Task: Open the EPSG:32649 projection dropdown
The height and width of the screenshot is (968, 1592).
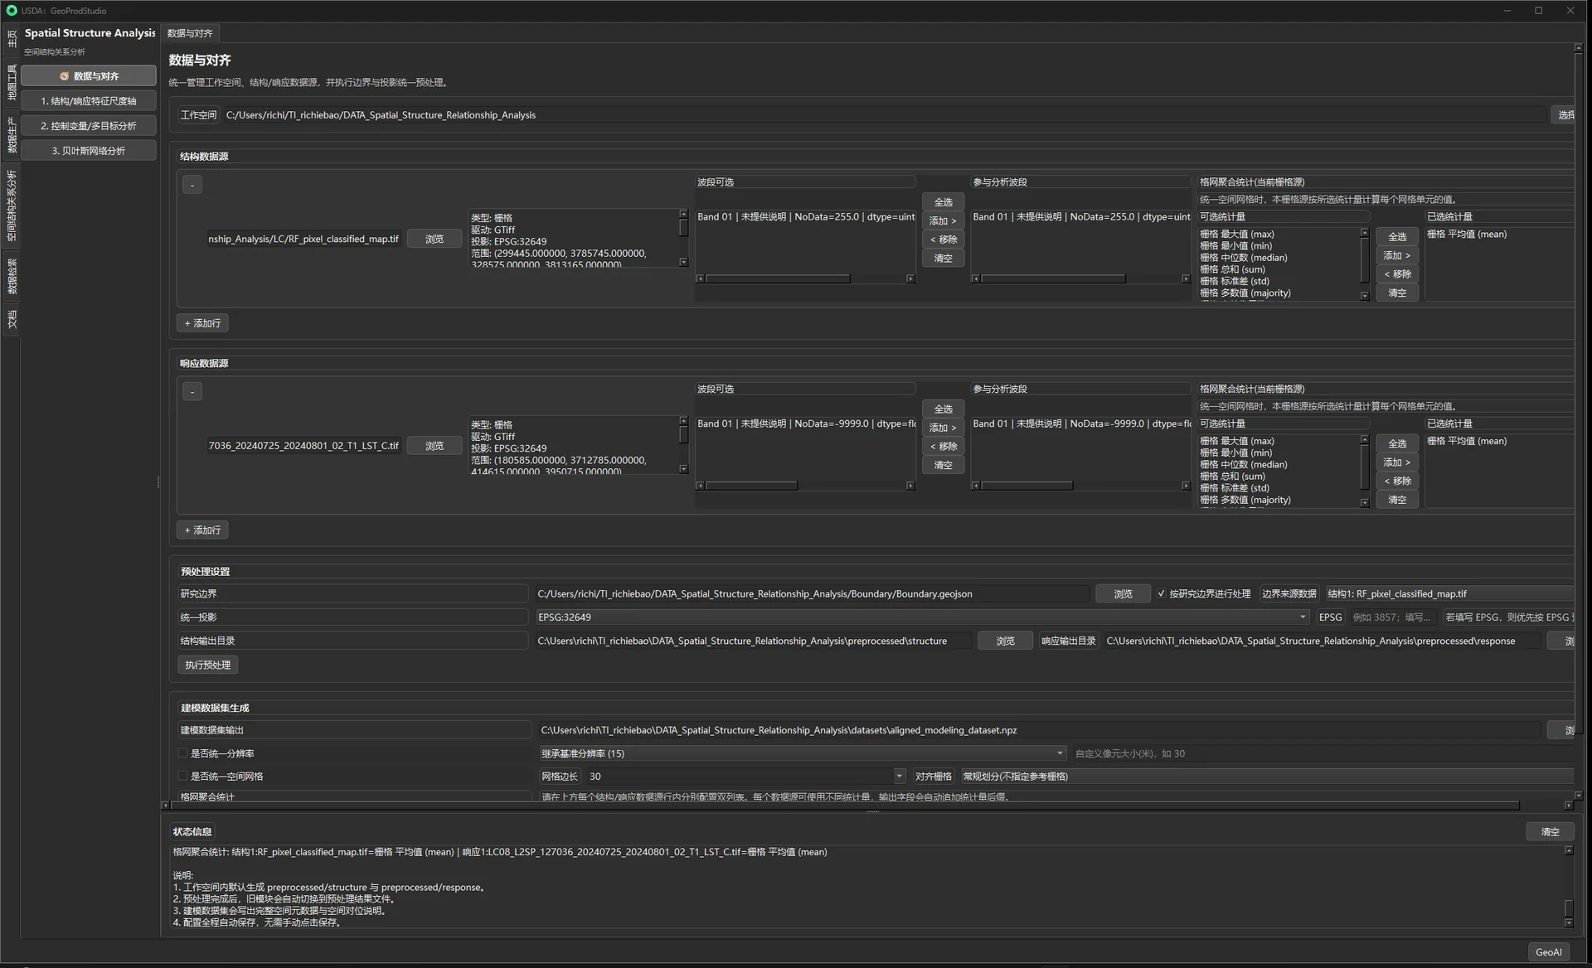Action: tap(923, 617)
